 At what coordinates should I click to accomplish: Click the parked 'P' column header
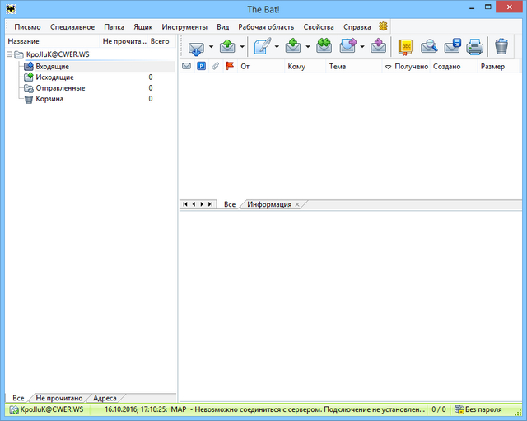(201, 67)
